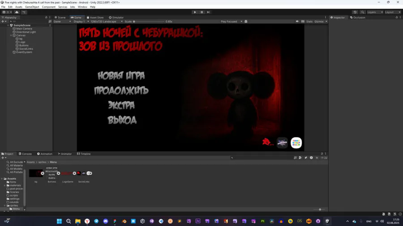
Task: Open the Animation tab
Action: pyautogui.click(x=45, y=154)
